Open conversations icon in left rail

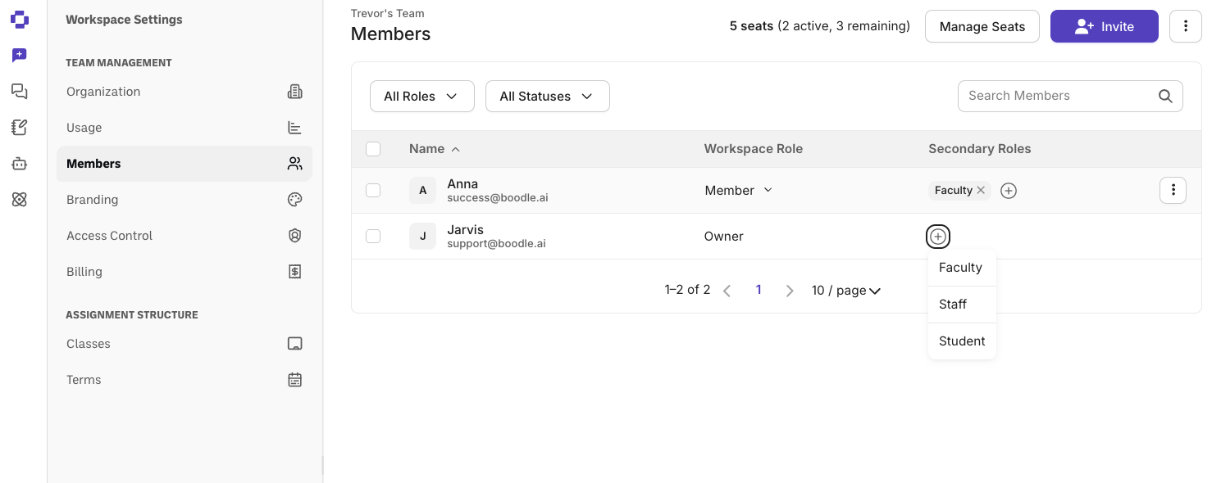[20, 92]
